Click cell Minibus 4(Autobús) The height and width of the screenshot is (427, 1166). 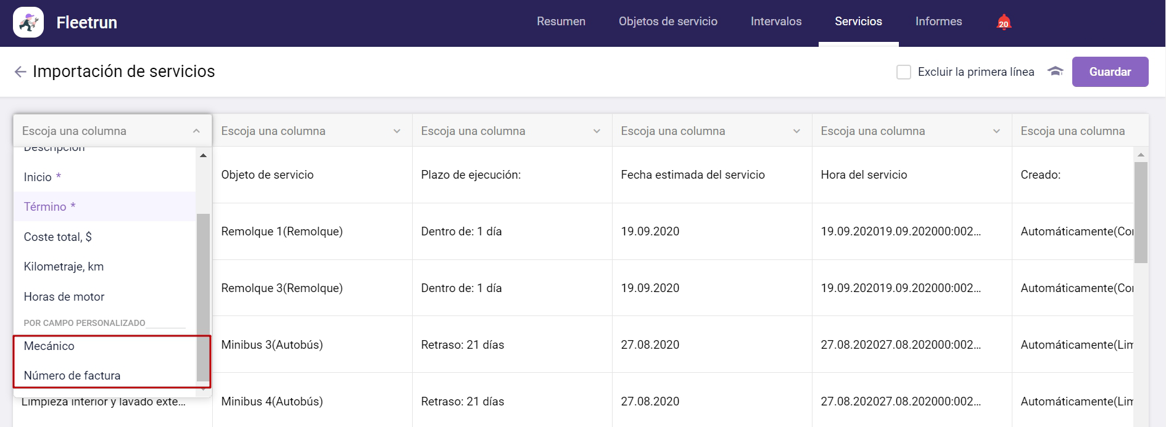point(312,401)
